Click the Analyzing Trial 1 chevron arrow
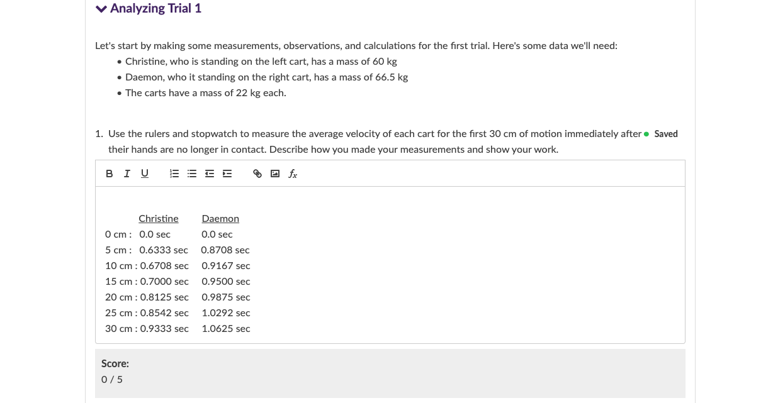 (x=101, y=8)
